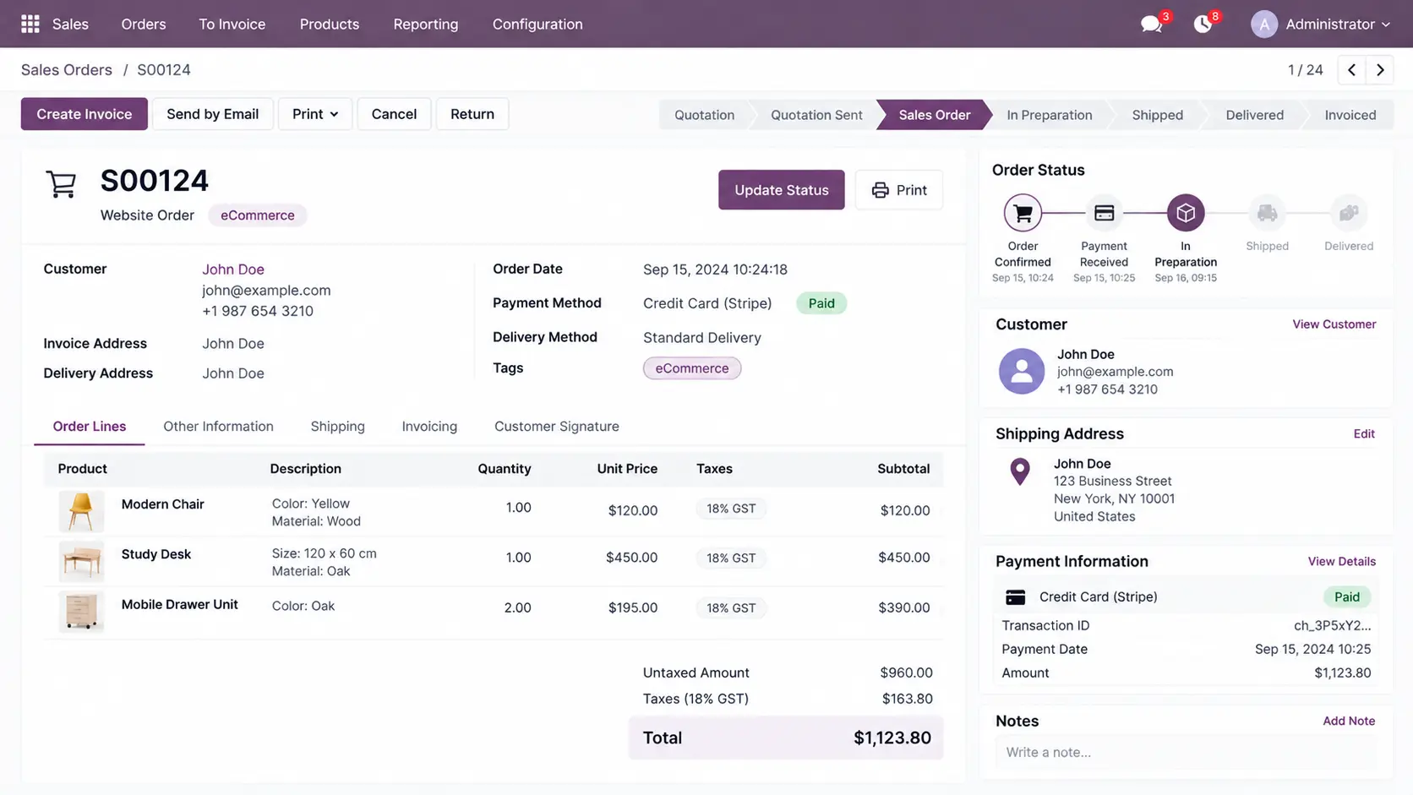Select the Quotation stage in status bar
The image size is (1413, 795).
click(704, 115)
